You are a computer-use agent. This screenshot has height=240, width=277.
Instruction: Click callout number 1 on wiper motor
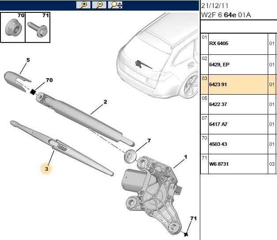tap(186, 157)
